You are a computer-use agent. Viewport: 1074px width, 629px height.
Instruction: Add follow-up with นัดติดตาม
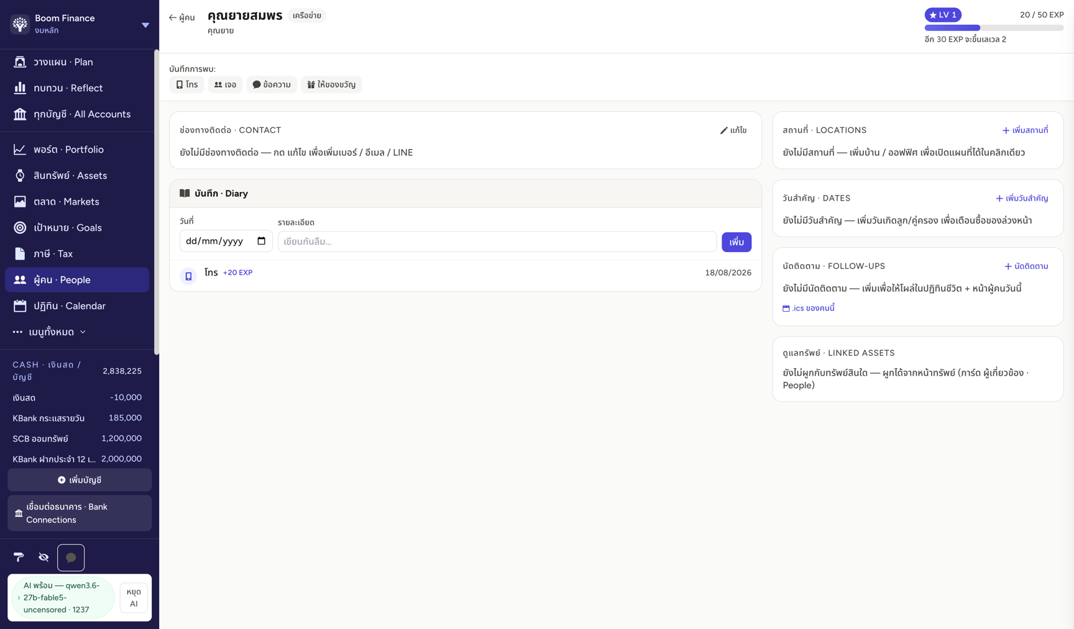[x=1026, y=266]
